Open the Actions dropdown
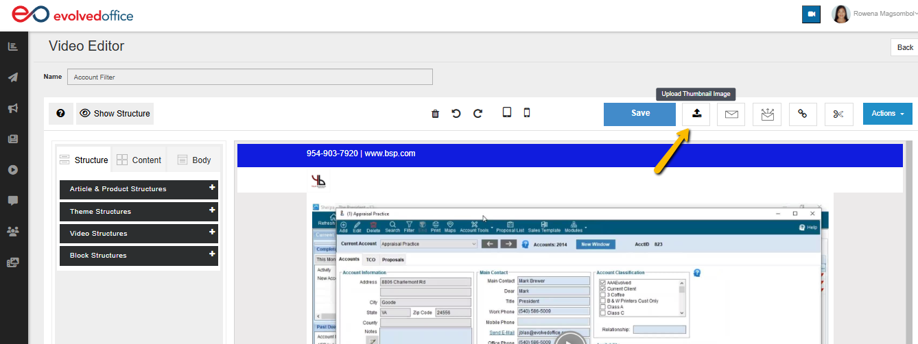 [888, 114]
